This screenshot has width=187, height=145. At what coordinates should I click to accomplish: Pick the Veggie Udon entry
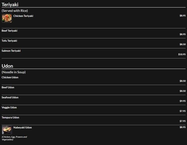point(9,107)
